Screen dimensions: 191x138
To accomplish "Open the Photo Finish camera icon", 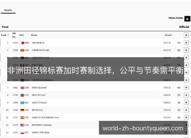I will point(187,19).
